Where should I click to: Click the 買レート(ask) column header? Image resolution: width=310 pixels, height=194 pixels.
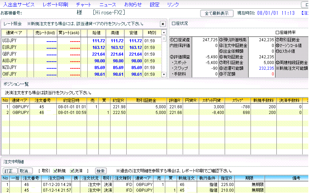69,33
